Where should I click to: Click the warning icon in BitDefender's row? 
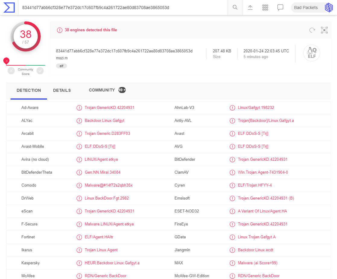point(232,160)
